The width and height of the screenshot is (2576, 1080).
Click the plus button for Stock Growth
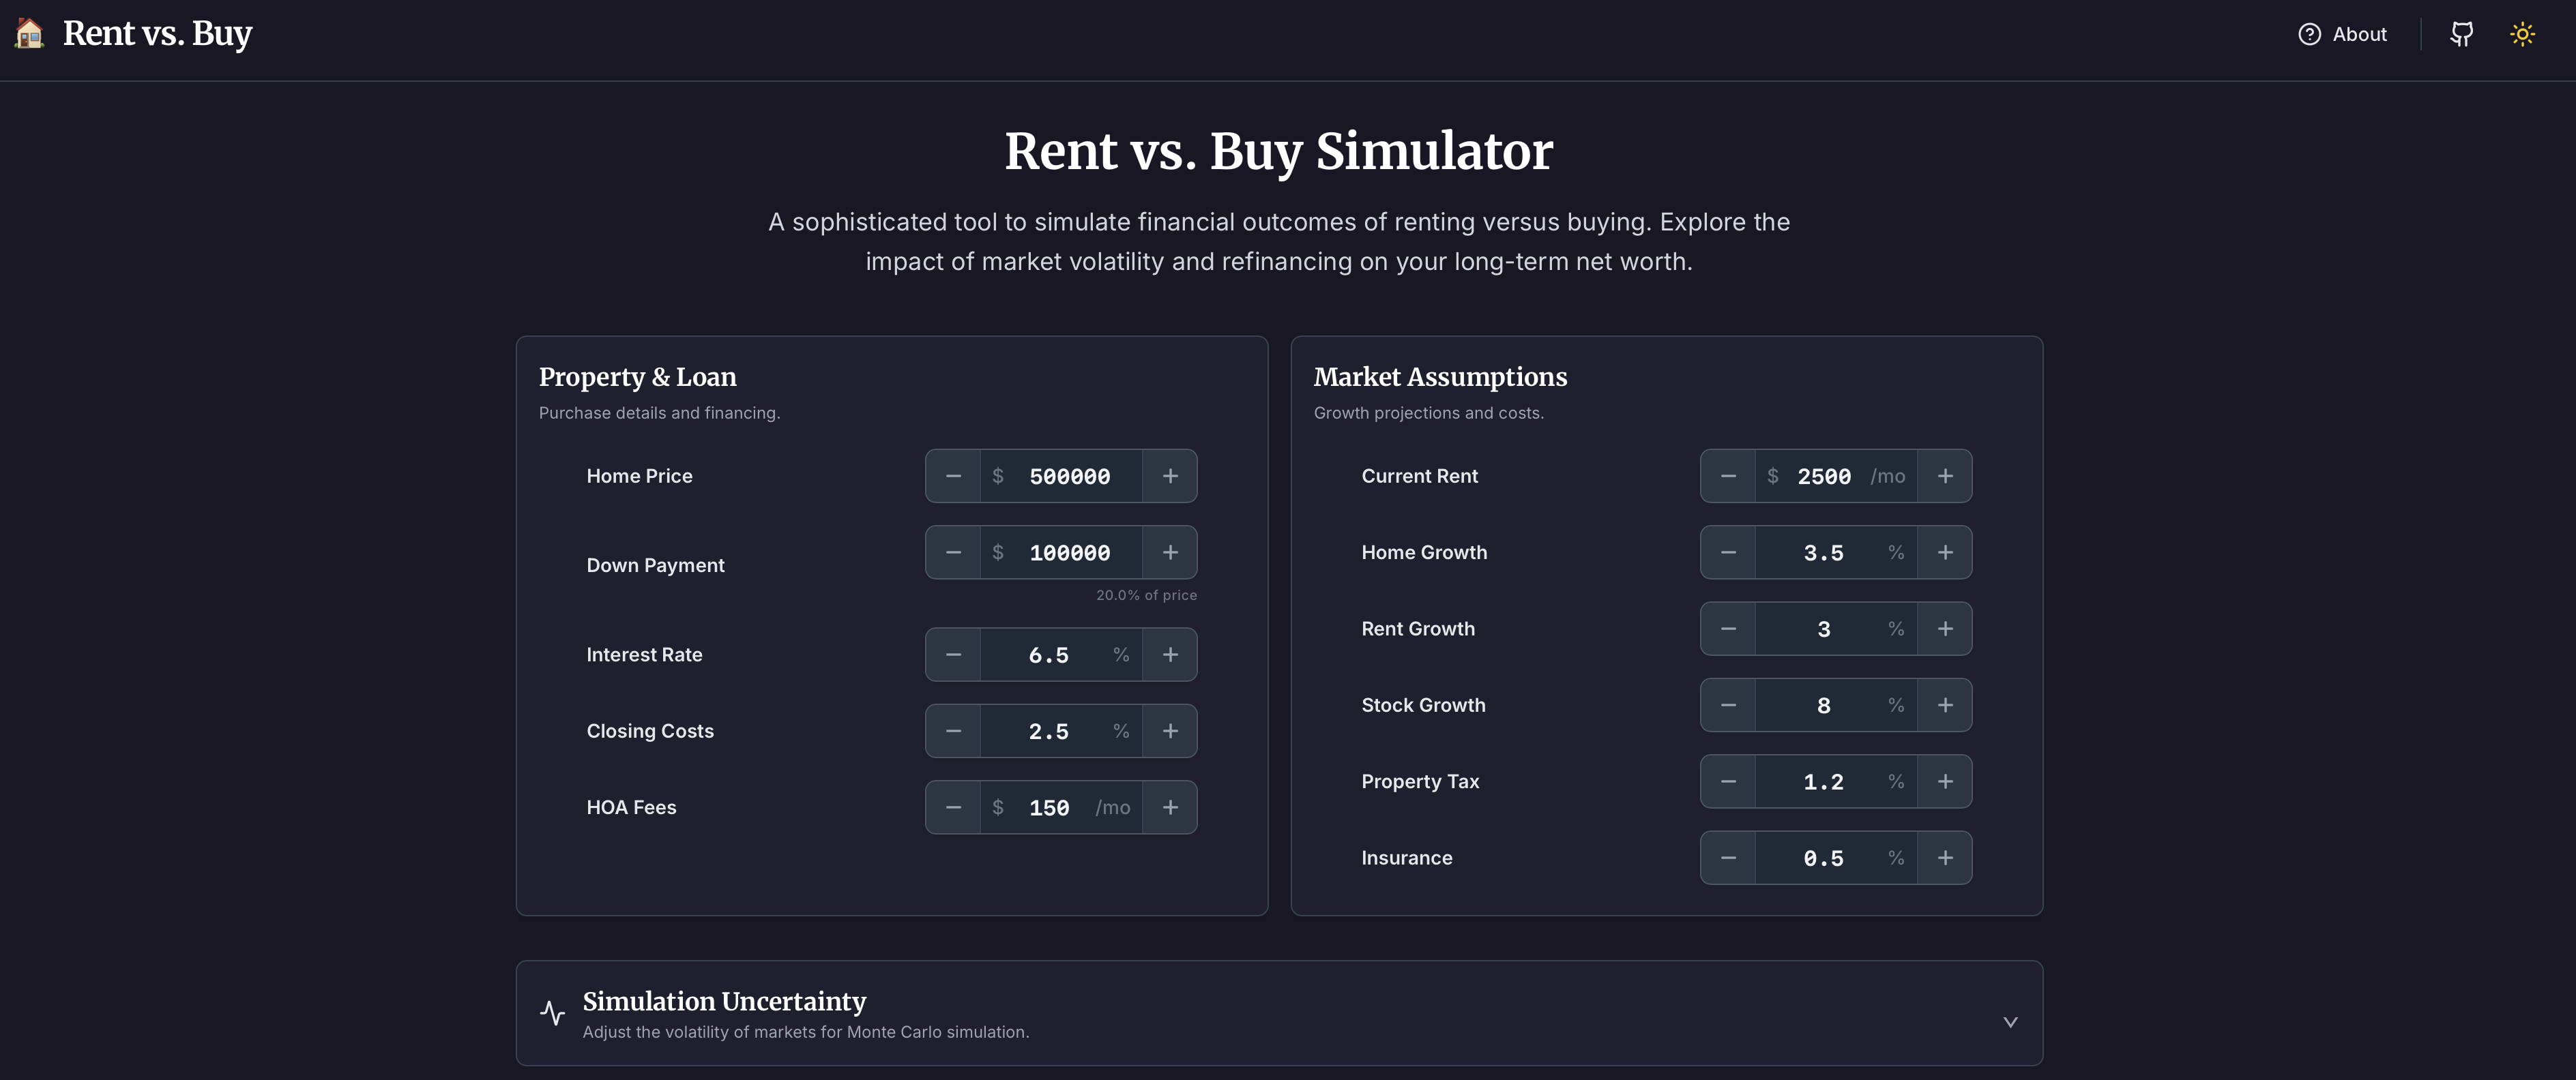1945,704
